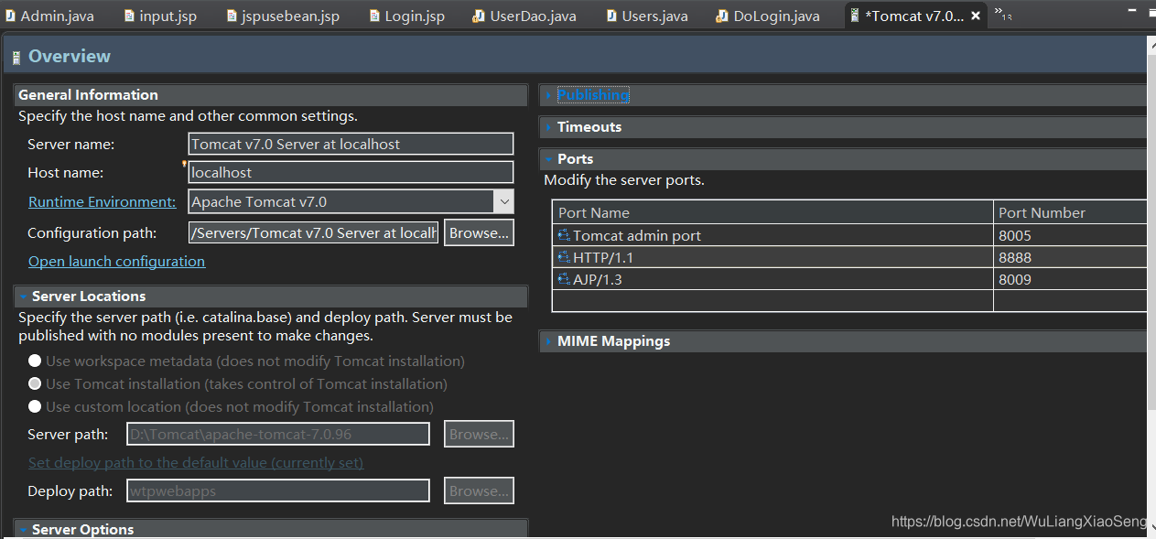
Task: Select the HTTP/1.1 port row
Action: [849, 257]
